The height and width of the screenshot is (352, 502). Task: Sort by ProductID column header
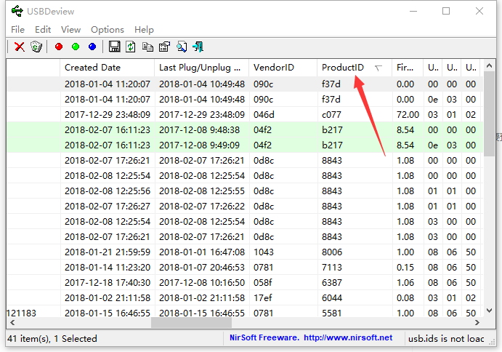click(343, 68)
